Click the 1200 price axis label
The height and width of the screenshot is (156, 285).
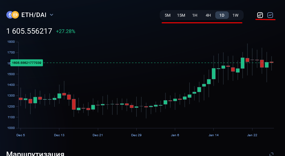point(11,107)
